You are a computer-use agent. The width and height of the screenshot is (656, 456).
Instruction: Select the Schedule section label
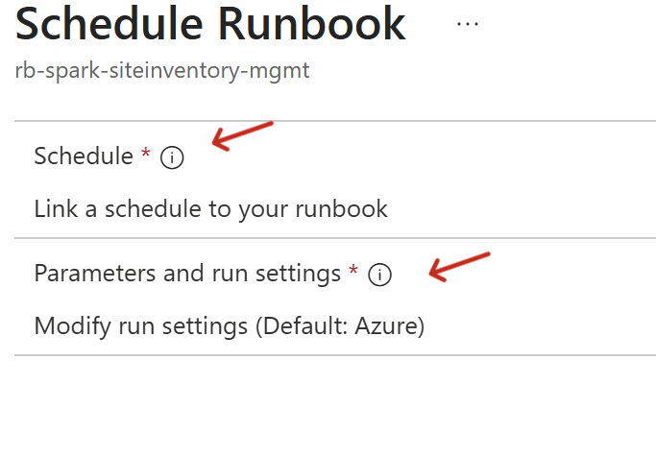84,156
